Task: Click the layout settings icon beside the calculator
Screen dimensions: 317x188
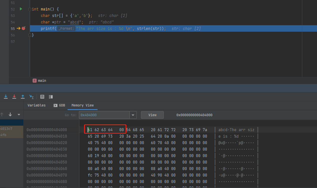Action: [x=51, y=97]
